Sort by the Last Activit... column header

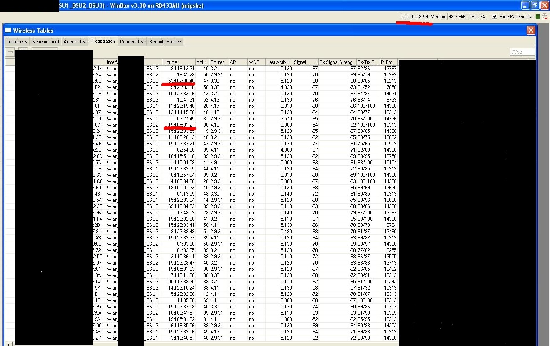coord(279,62)
